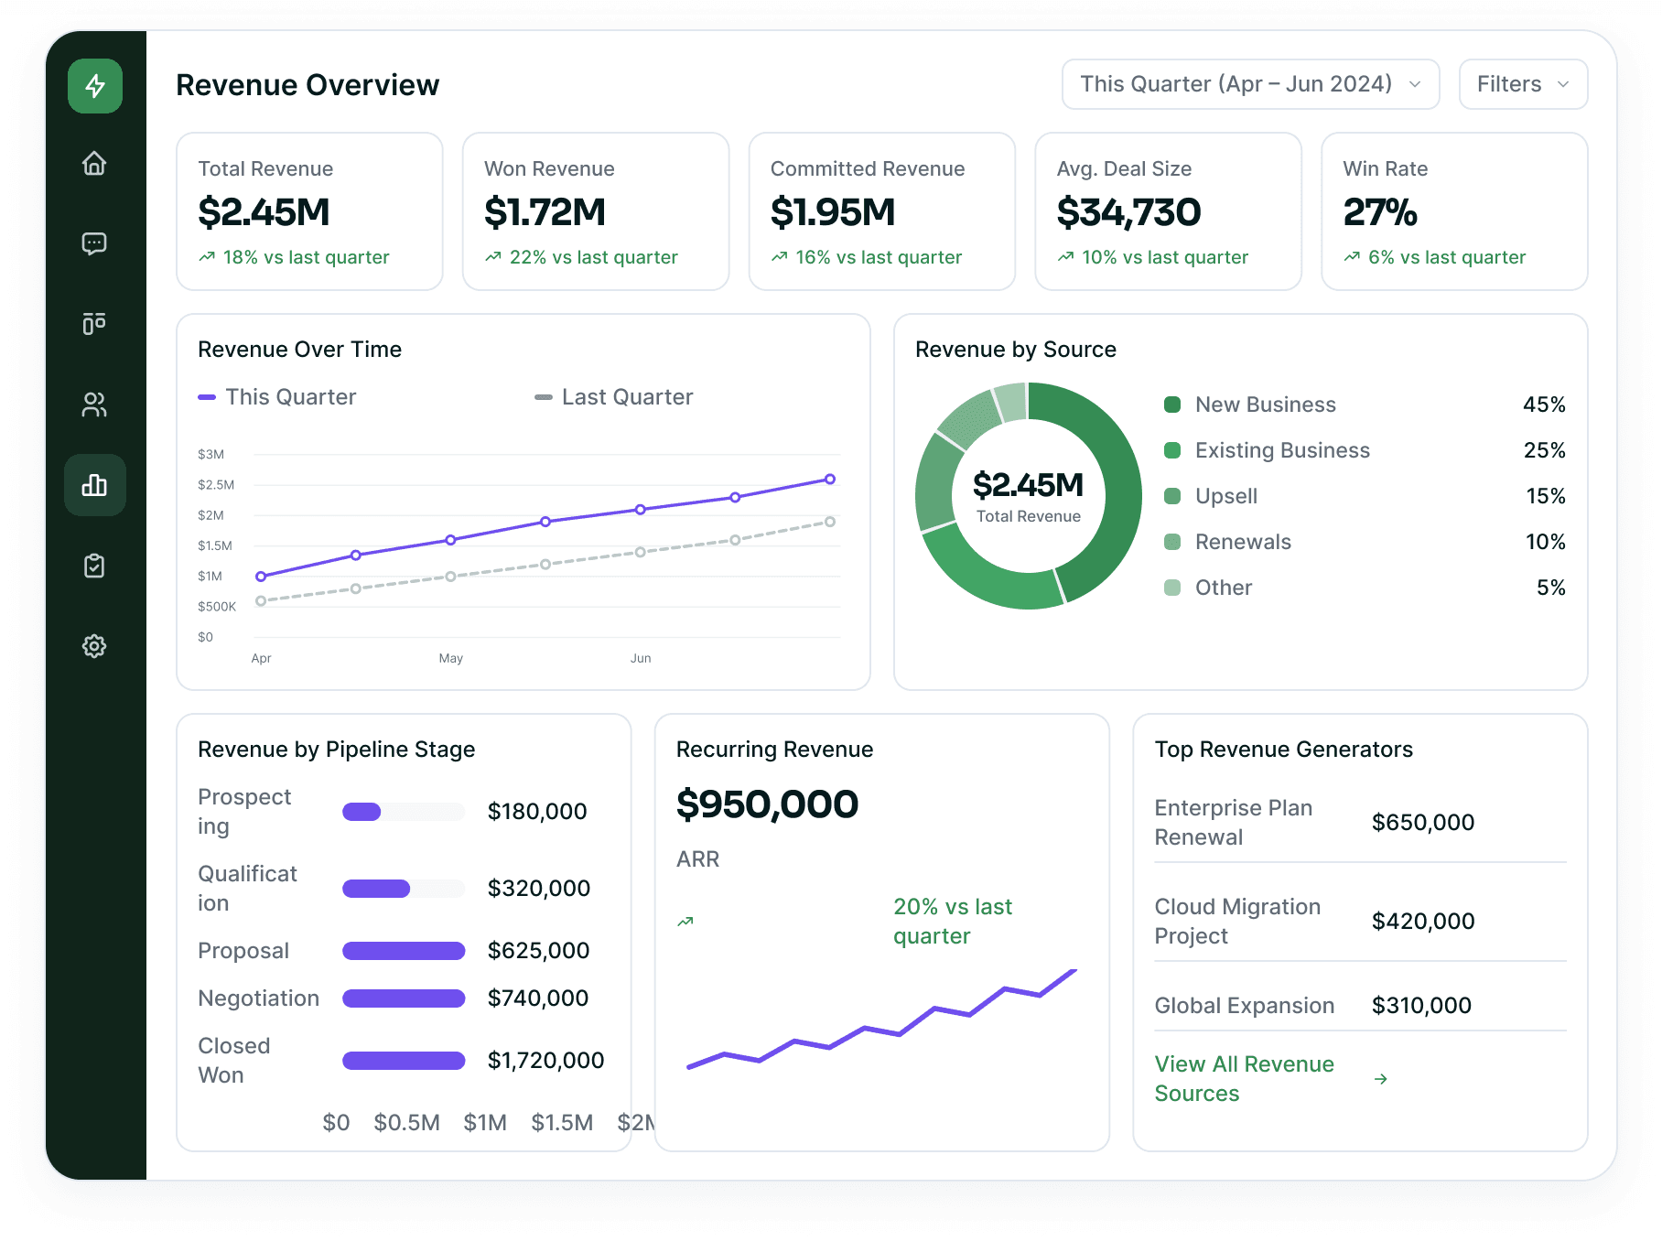
Task: Click the first This Quarter data point
Action: pos(261,577)
